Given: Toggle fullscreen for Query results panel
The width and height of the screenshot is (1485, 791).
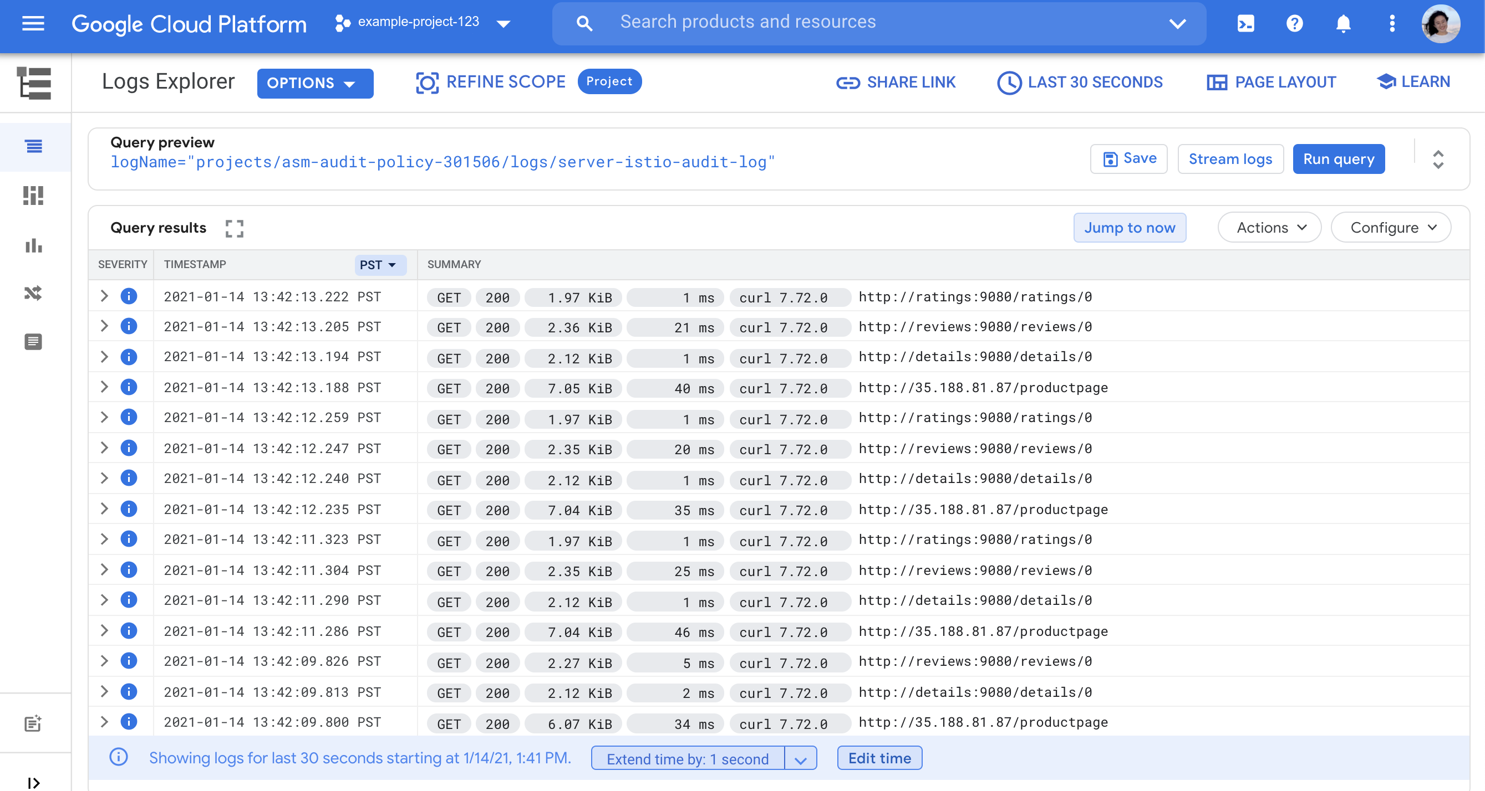Looking at the screenshot, I should (234, 228).
